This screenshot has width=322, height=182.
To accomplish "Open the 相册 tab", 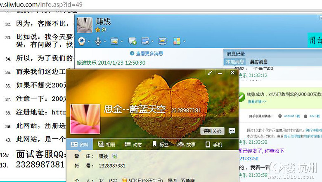I will click(x=107, y=145).
